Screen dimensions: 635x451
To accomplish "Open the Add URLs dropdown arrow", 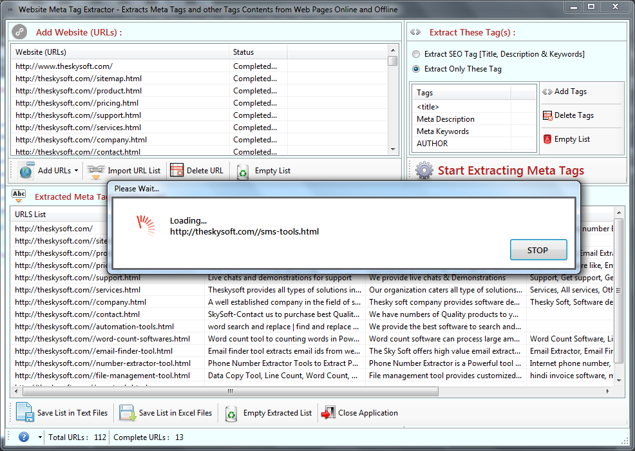I will click(76, 171).
